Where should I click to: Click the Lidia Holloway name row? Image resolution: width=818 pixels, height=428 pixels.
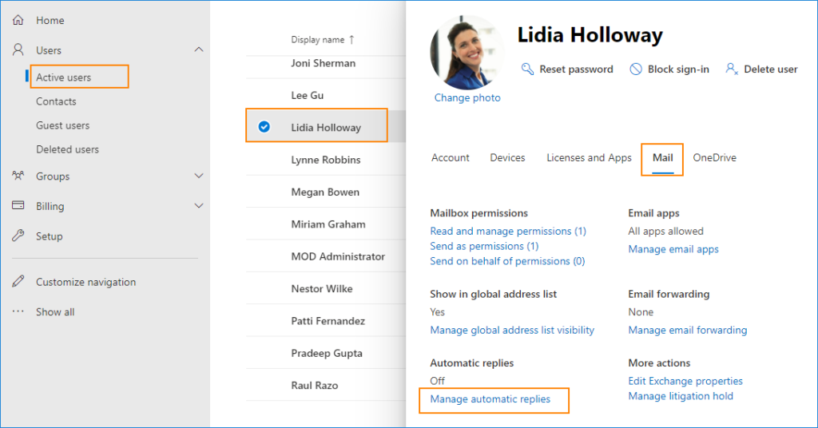pos(326,127)
